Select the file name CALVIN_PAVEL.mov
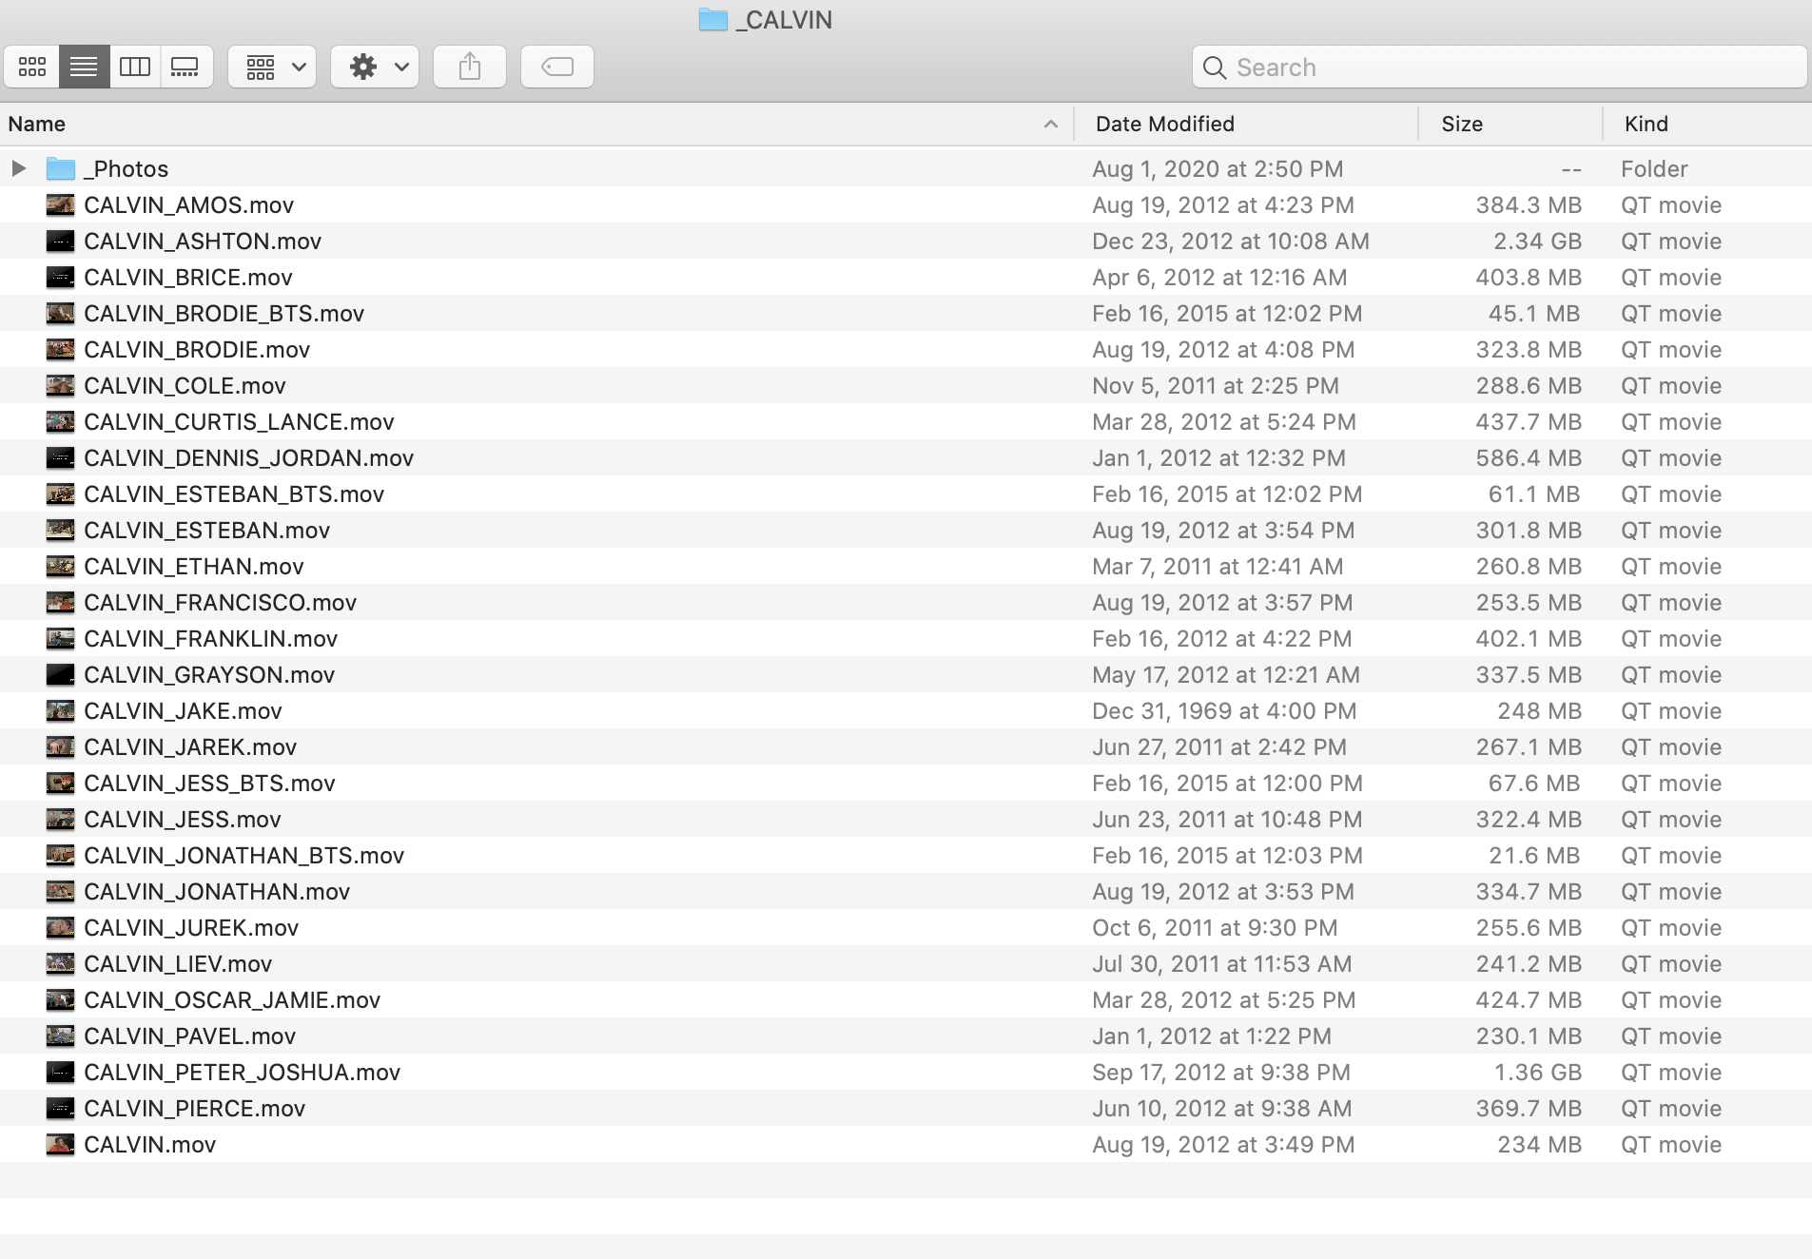1812x1259 pixels. click(190, 1036)
